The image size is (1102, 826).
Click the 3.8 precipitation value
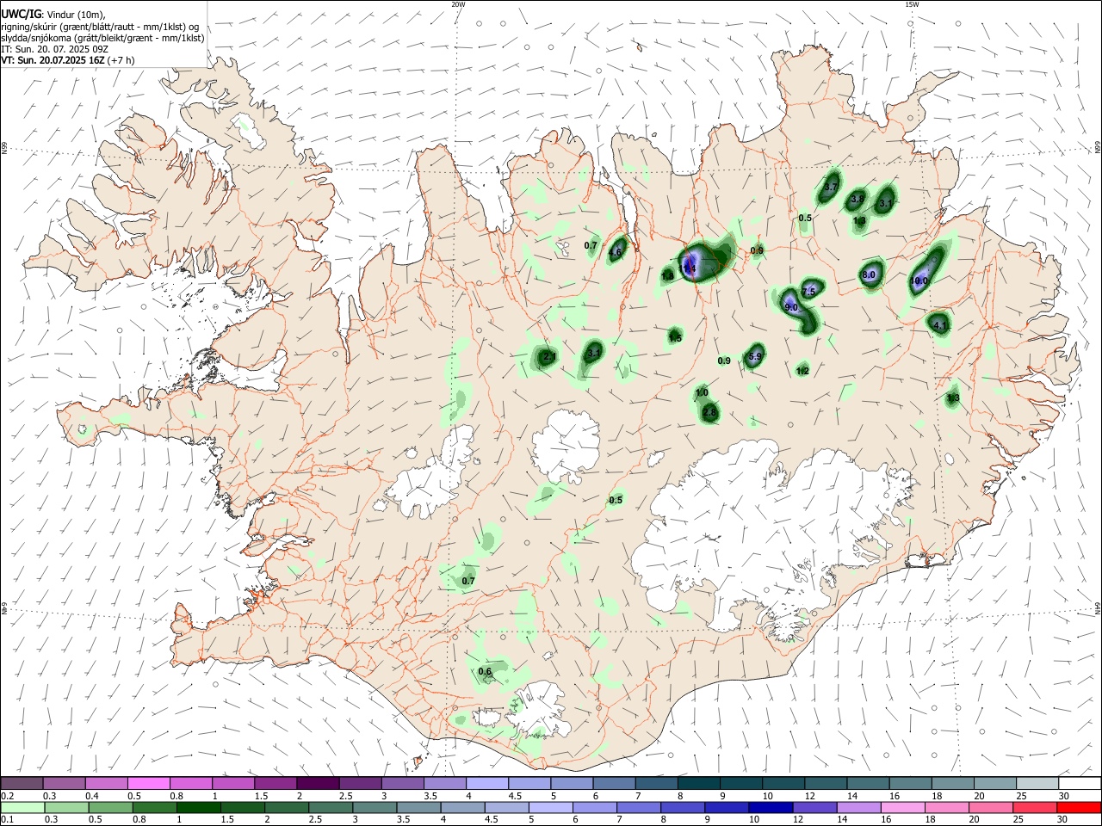[x=857, y=199]
